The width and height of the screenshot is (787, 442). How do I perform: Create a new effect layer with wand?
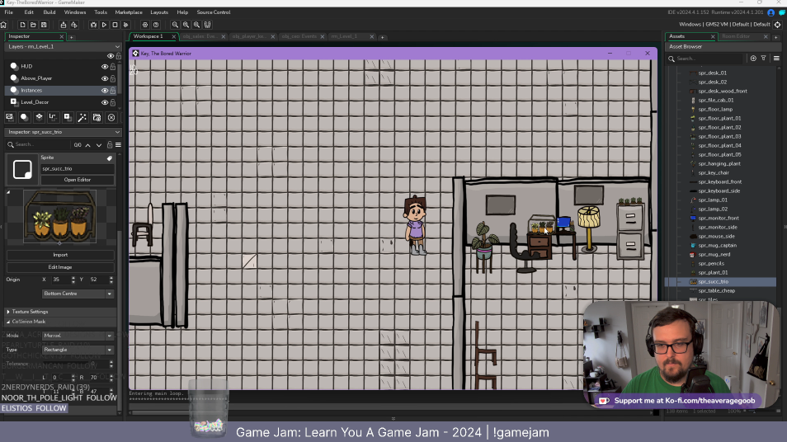[82, 117]
